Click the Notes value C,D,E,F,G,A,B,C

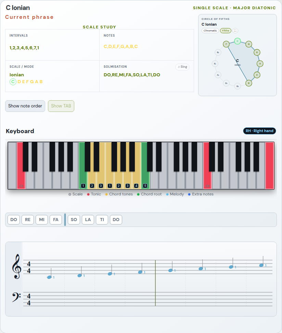pyautogui.click(x=120, y=47)
